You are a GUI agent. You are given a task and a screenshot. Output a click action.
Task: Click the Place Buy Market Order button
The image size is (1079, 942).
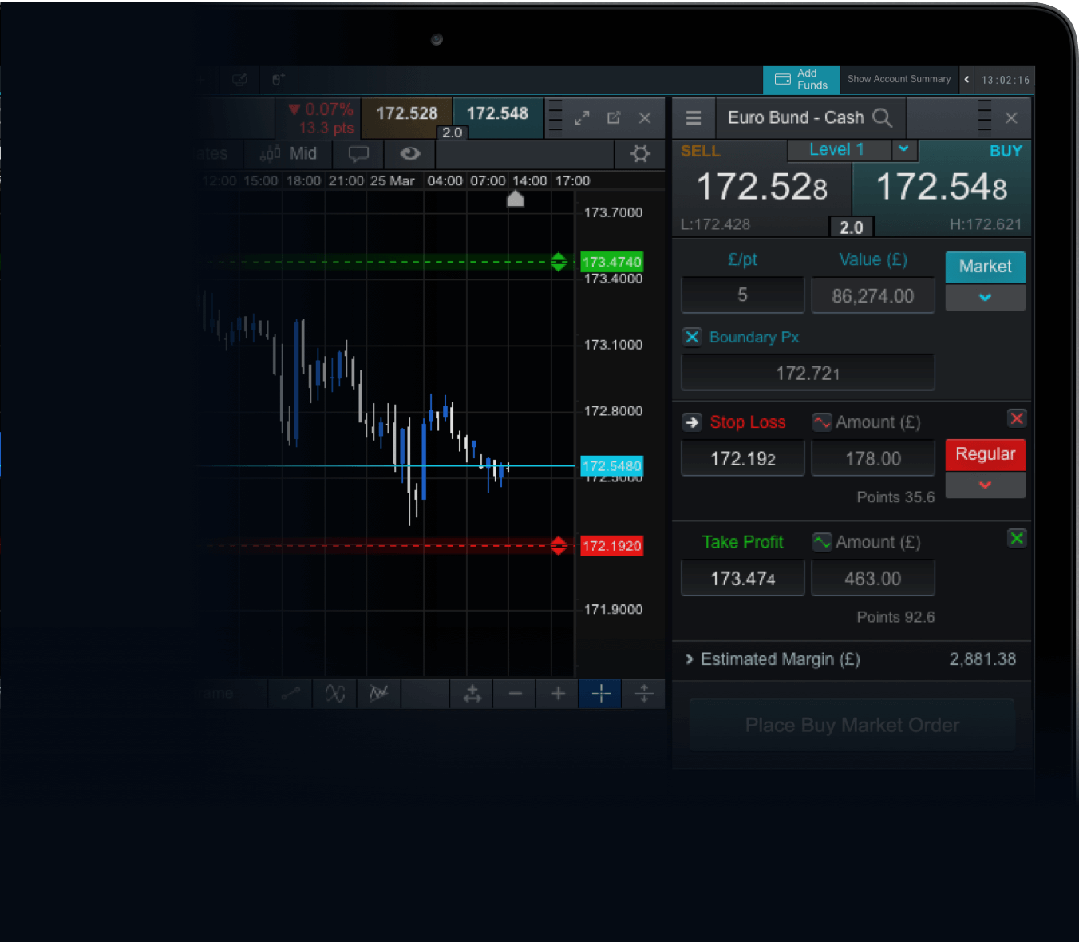click(852, 725)
